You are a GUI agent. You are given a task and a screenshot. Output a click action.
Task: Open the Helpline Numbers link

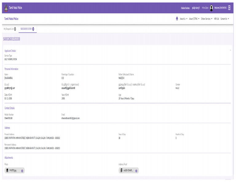click(x=185, y=8)
